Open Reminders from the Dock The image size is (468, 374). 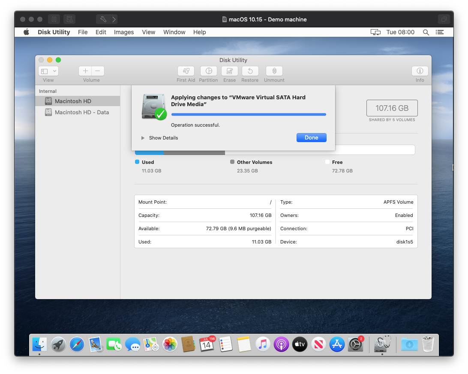(225, 344)
